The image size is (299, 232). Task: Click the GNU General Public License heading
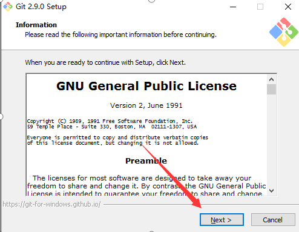[146, 86]
